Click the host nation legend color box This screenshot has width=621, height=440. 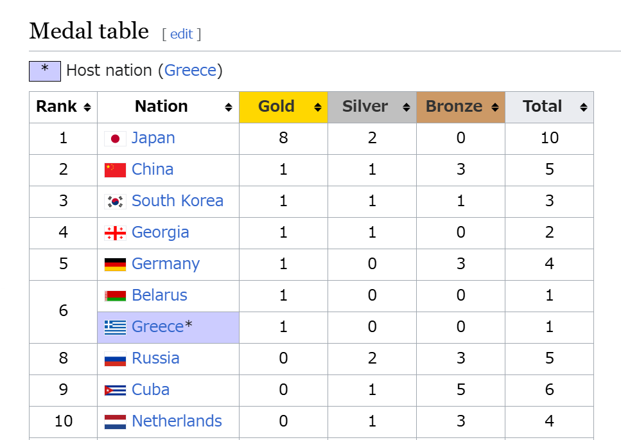(45, 71)
